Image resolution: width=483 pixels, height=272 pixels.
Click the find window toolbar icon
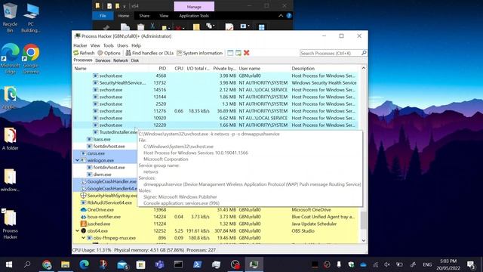point(230,53)
